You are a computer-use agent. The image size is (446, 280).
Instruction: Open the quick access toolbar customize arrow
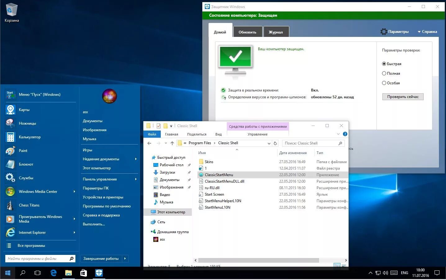pos(171,126)
